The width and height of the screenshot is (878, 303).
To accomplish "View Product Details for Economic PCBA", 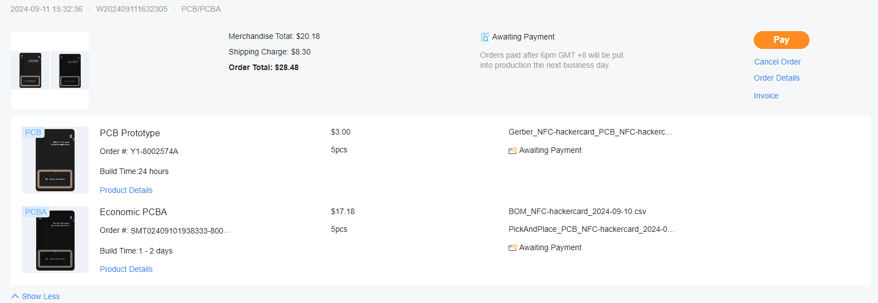I will [x=126, y=269].
